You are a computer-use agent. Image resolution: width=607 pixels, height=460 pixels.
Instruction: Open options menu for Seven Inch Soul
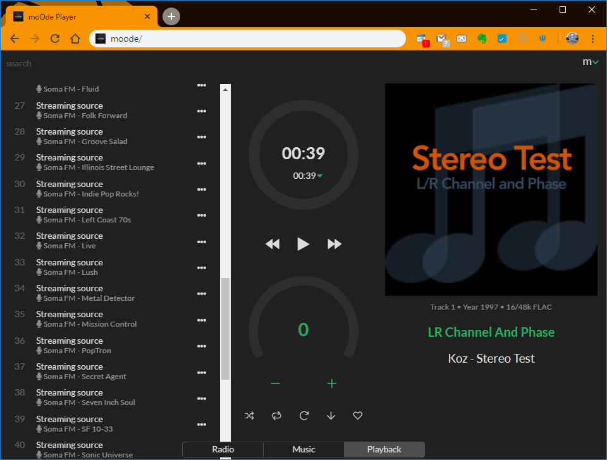(x=202, y=399)
